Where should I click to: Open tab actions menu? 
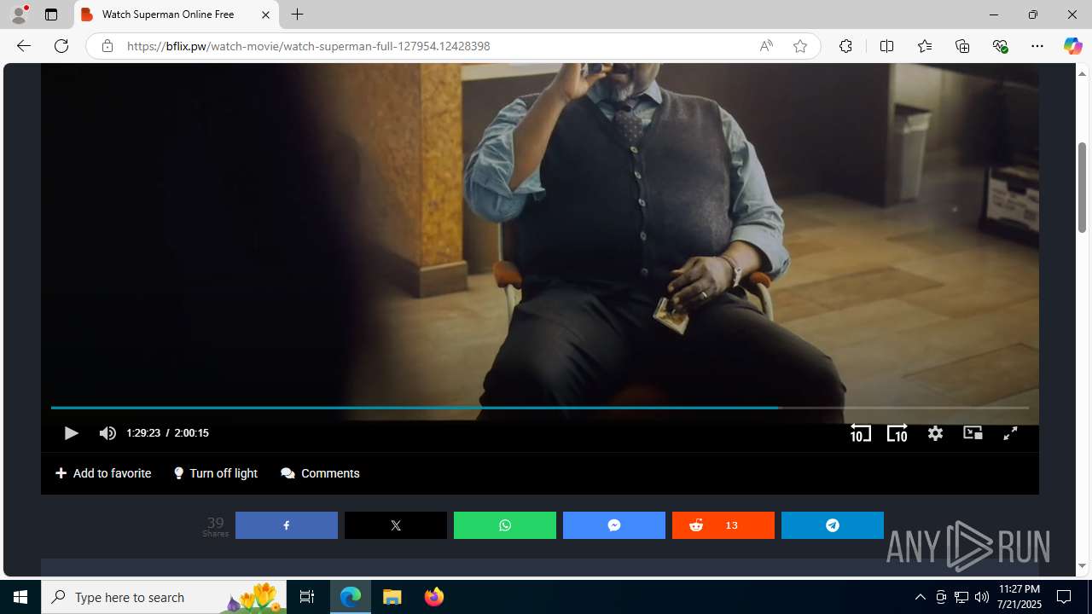(51, 14)
